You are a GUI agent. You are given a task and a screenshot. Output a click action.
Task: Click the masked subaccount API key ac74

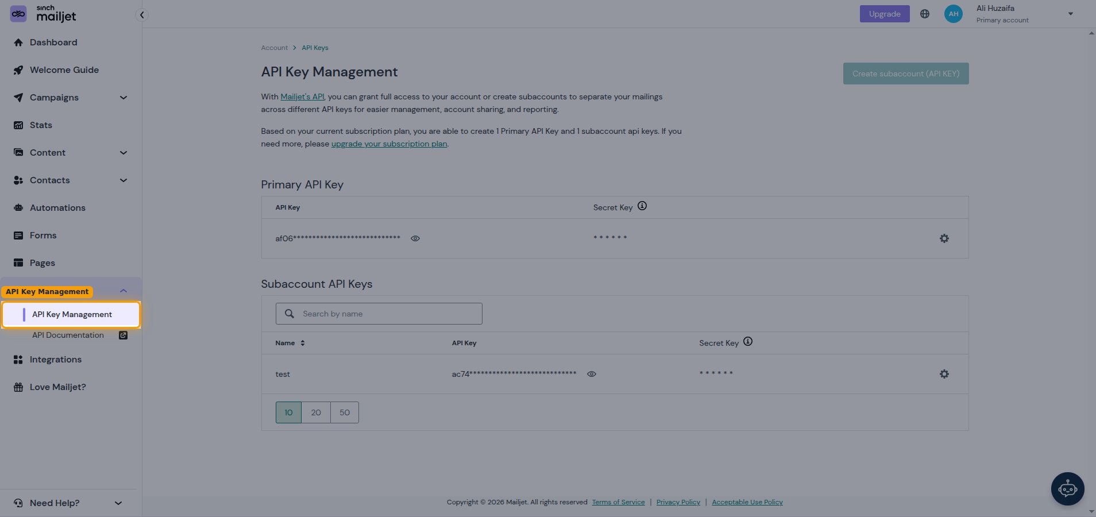click(514, 374)
